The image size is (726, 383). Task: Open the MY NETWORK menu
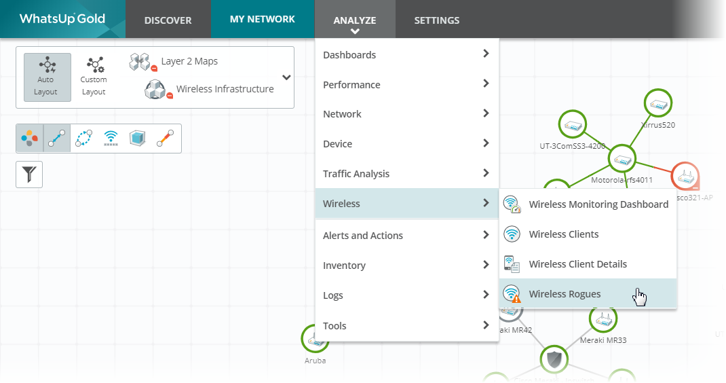262,19
